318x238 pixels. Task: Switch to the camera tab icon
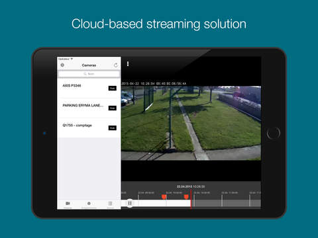pos(68,204)
